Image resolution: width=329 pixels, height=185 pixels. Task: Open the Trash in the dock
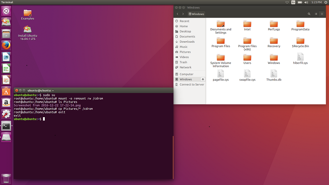[6, 179]
